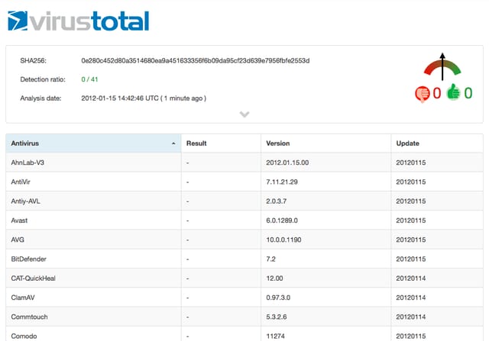Viewport: 489px width, 341px height.
Task: Expand file details with the down chevron
Action: pos(244,114)
